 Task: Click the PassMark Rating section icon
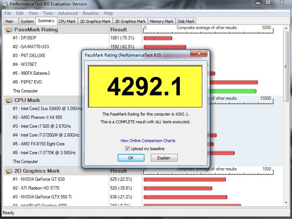9,29
